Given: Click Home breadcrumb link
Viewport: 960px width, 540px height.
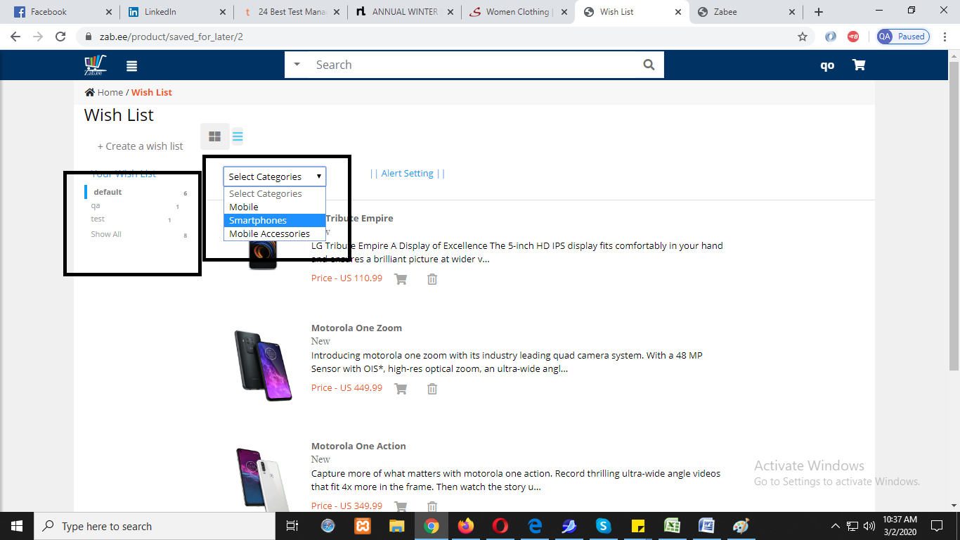Looking at the screenshot, I should tap(110, 92).
